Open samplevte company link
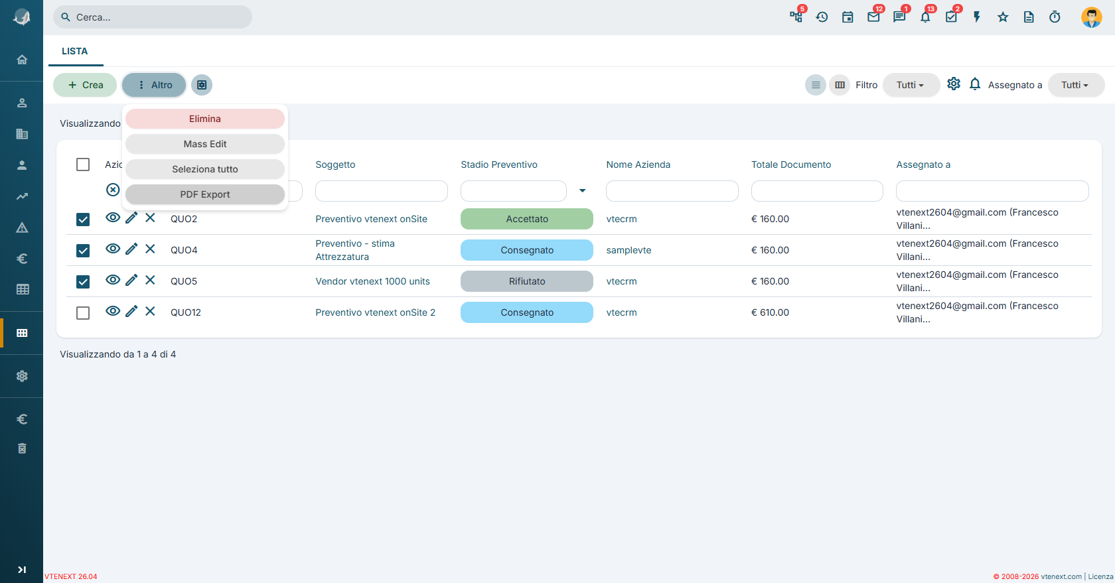 629,250
